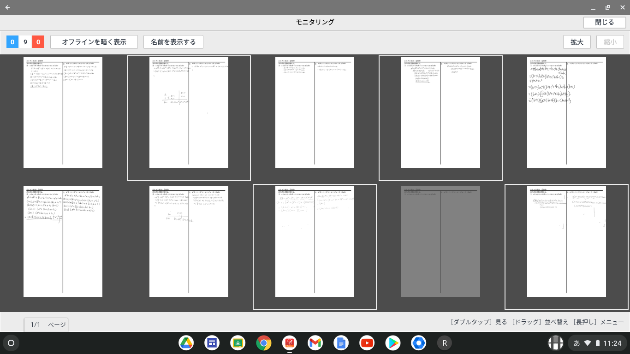Click the red 0 status counter

click(x=38, y=42)
